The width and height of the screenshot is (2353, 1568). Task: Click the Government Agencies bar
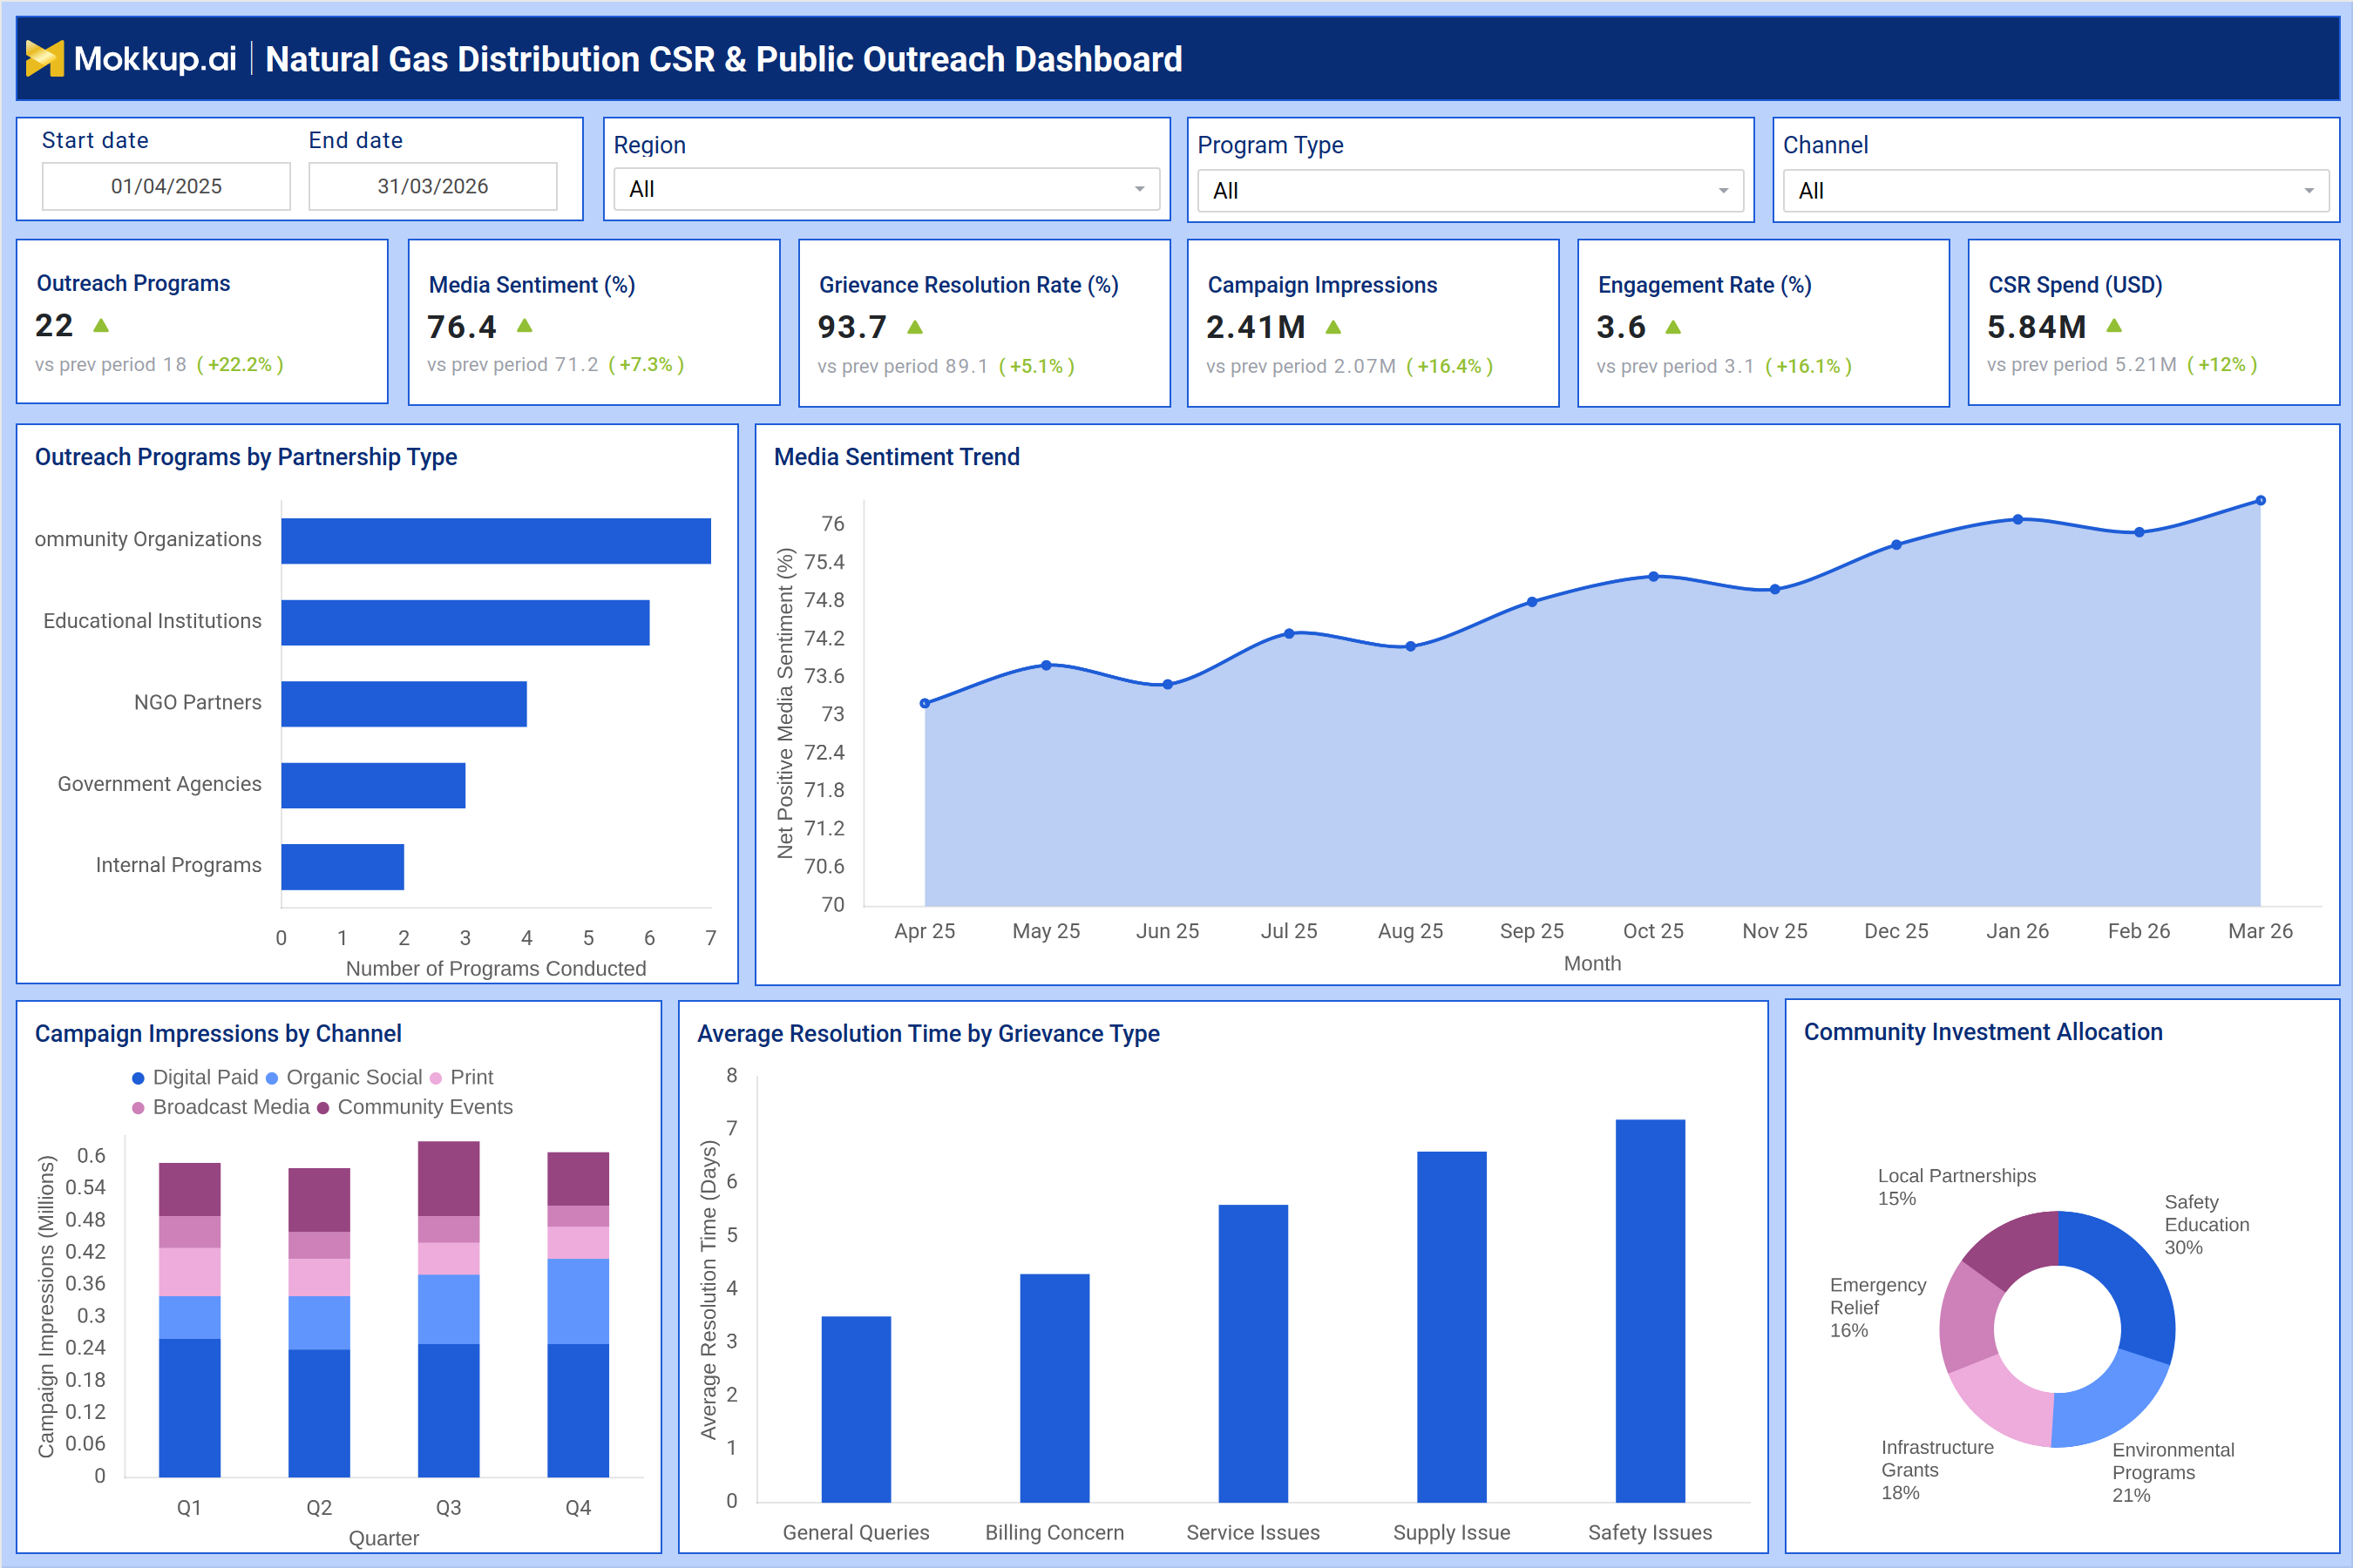point(373,786)
